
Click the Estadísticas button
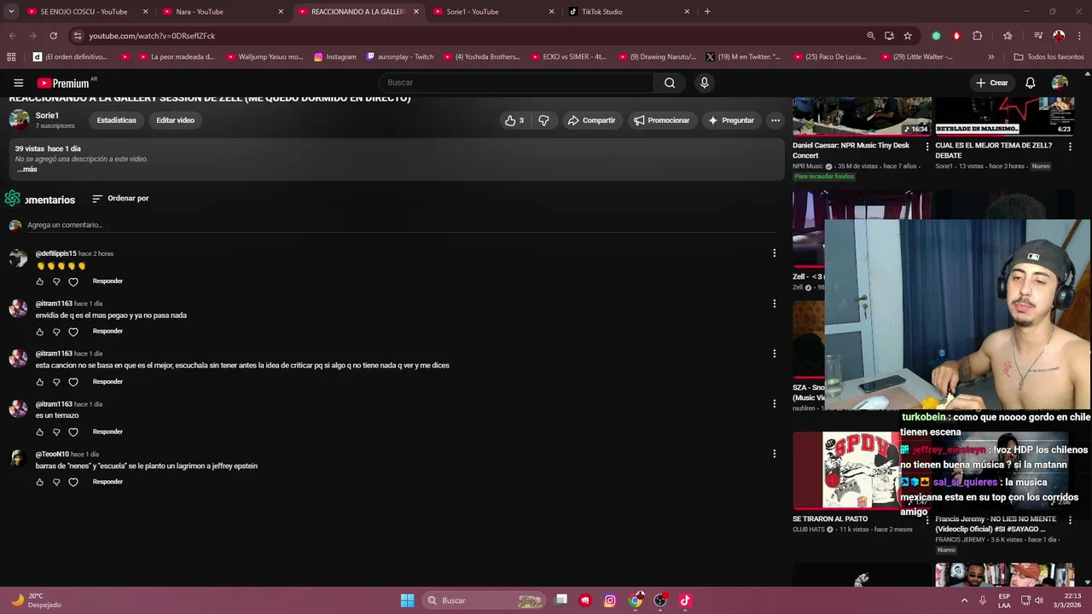tap(116, 120)
